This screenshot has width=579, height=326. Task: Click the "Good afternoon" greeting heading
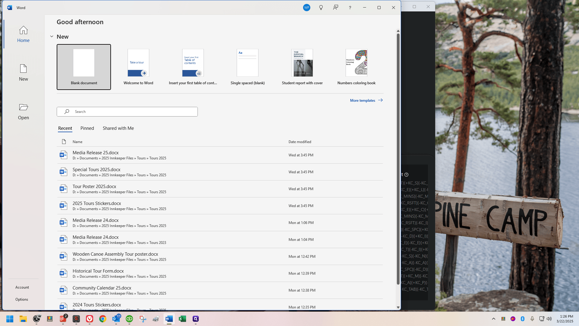(x=80, y=22)
